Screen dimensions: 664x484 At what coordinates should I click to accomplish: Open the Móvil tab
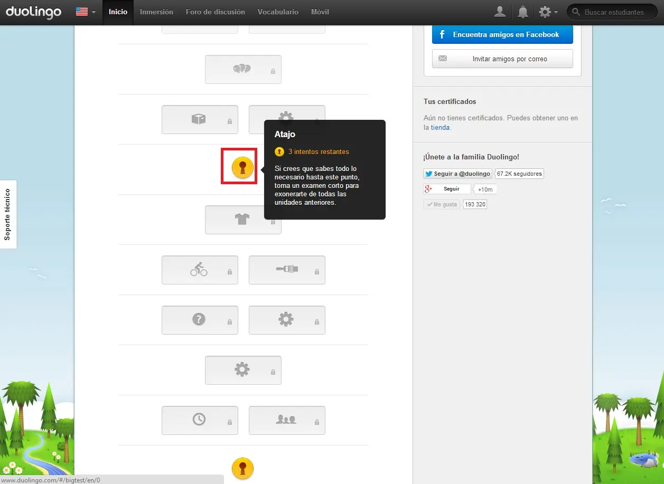point(320,12)
